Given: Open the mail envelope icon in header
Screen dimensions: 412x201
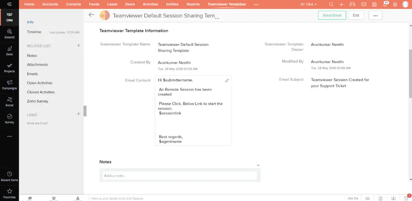Looking at the screenshot, I should (364, 4).
